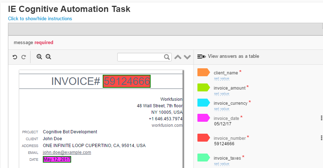Select the green invoice_amount tag

(x=204, y=87)
